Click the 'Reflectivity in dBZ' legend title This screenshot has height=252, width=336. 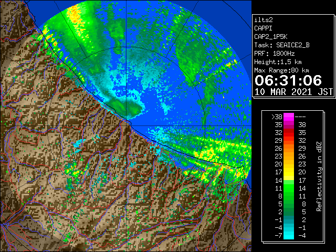pyautogui.click(x=319, y=176)
